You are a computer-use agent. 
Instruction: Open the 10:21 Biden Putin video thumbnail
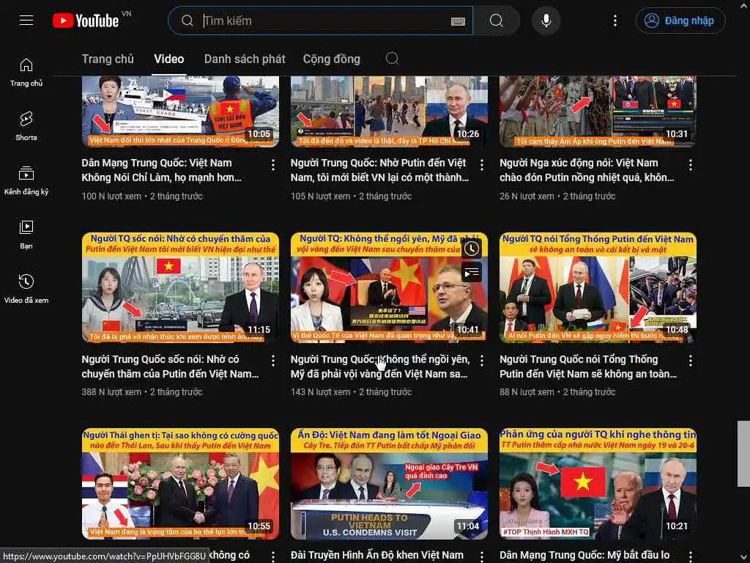click(598, 484)
